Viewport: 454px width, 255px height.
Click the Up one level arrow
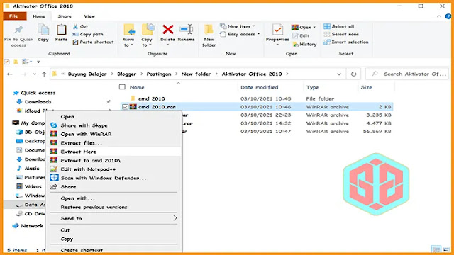(x=44, y=74)
